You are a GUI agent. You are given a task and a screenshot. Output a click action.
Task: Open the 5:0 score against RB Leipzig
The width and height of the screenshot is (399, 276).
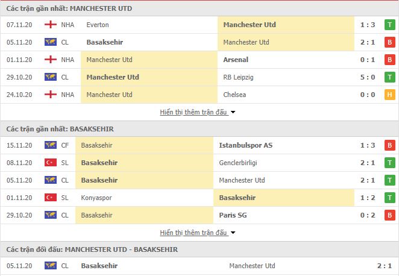(368, 77)
